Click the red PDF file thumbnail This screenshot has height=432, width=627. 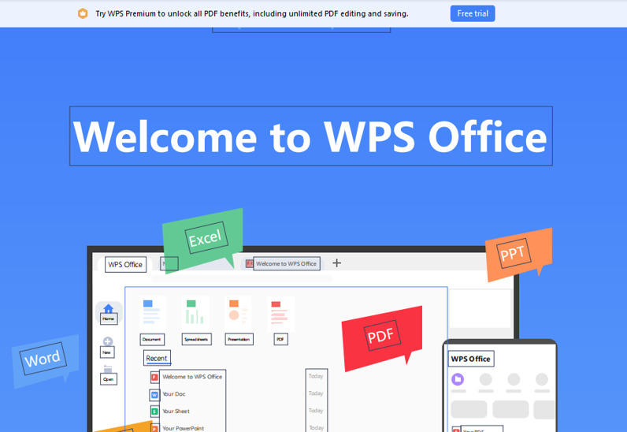coord(281,315)
